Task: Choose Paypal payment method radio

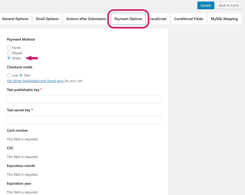Action: point(9,53)
